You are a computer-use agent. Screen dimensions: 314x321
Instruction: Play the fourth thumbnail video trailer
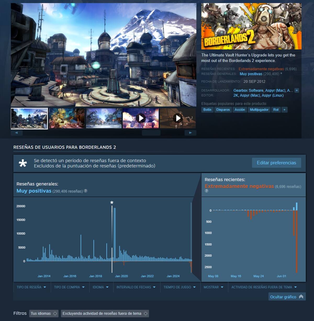141,119
